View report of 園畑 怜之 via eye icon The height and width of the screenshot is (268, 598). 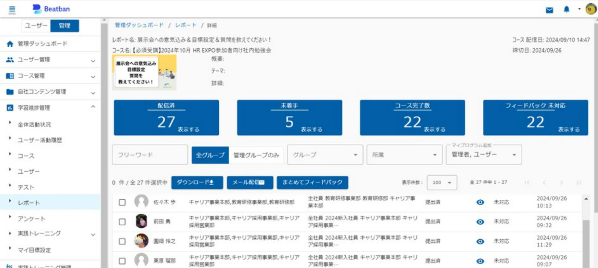[x=480, y=241]
